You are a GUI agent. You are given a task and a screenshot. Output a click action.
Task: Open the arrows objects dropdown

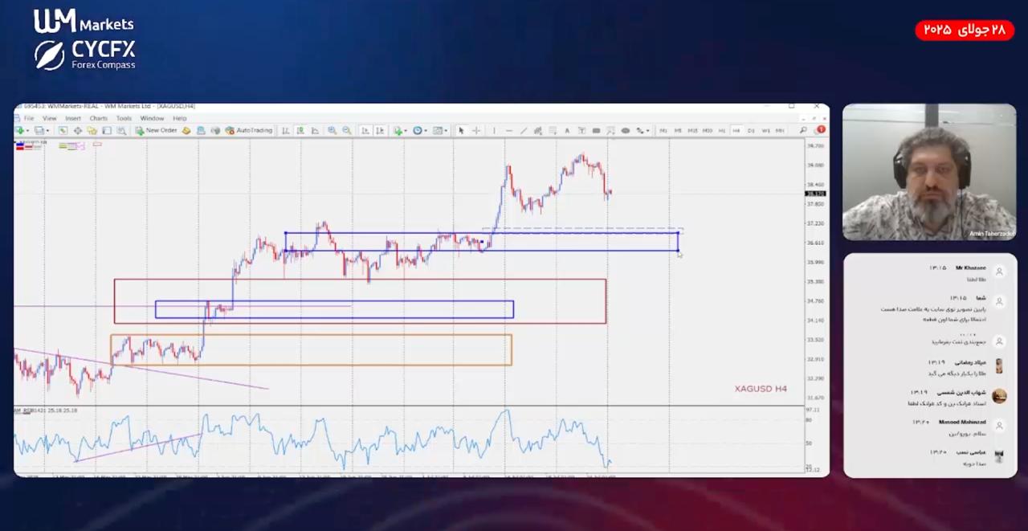(x=647, y=130)
